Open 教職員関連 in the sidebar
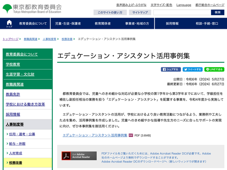Viewport: 227px width, 170px height. coord(15,85)
